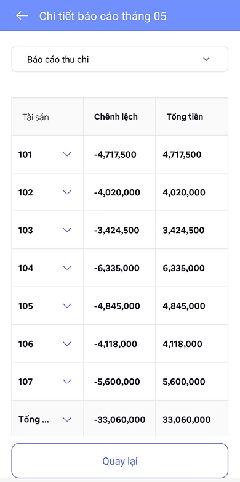Select the total amount 33,060,000 cell
Image resolution: width=240 pixels, height=482 pixels.
(x=186, y=420)
